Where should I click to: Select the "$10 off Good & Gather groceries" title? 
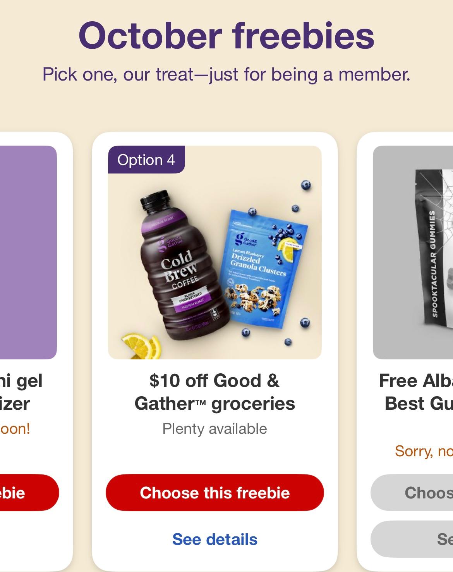(214, 392)
